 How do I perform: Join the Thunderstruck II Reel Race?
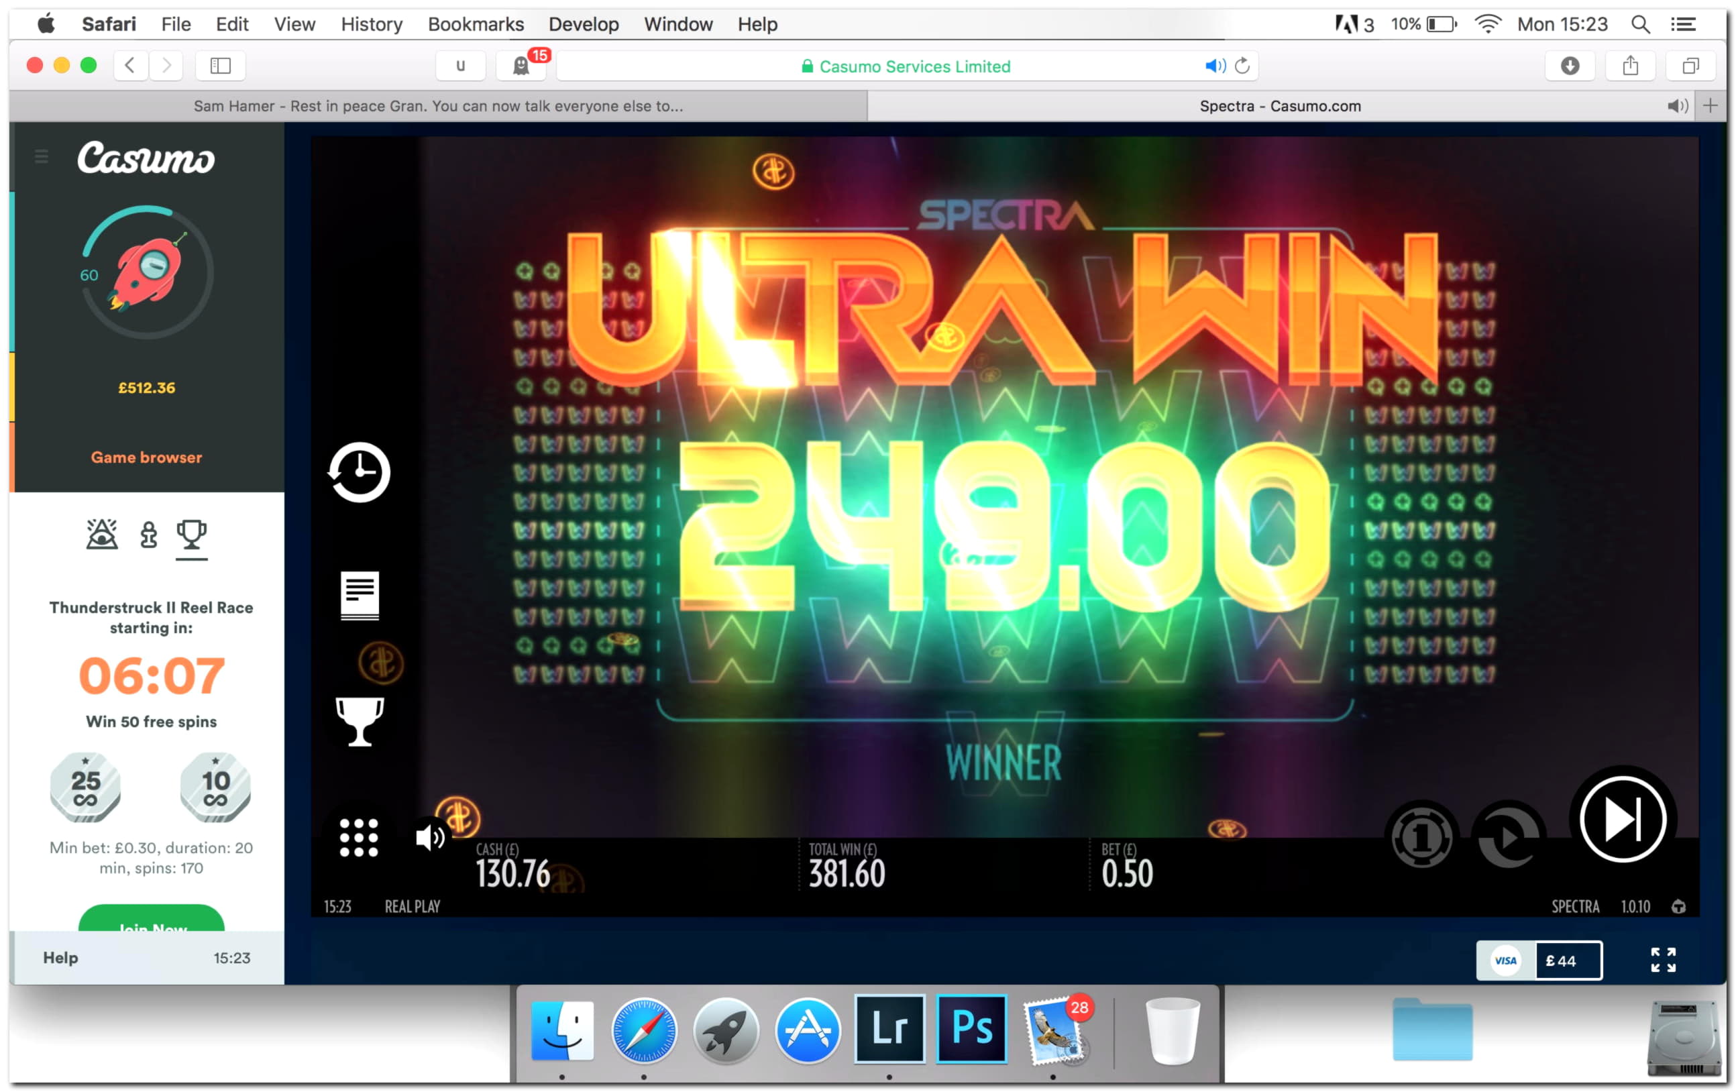[x=152, y=918]
